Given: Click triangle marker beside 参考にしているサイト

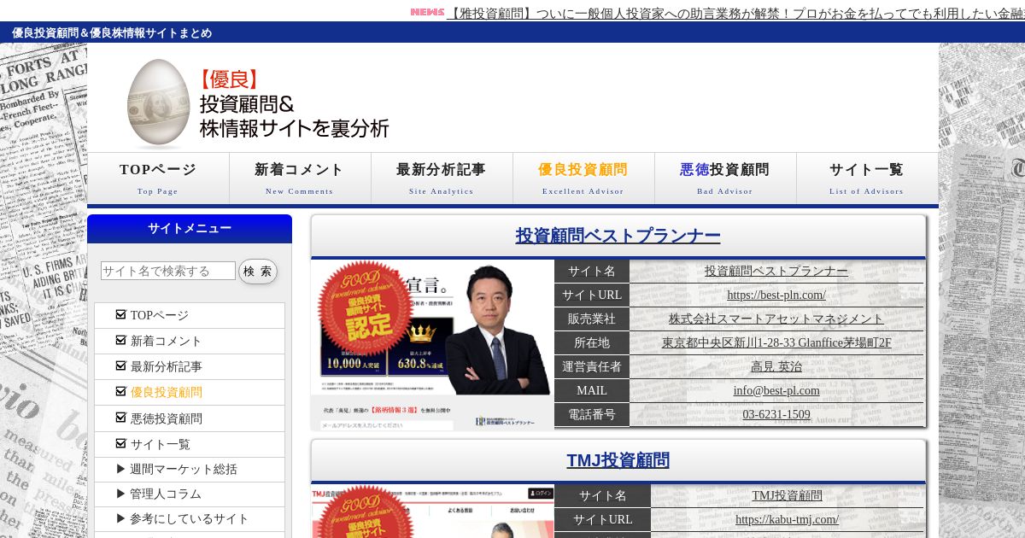Looking at the screenshot, I should (x=121, y=518).
